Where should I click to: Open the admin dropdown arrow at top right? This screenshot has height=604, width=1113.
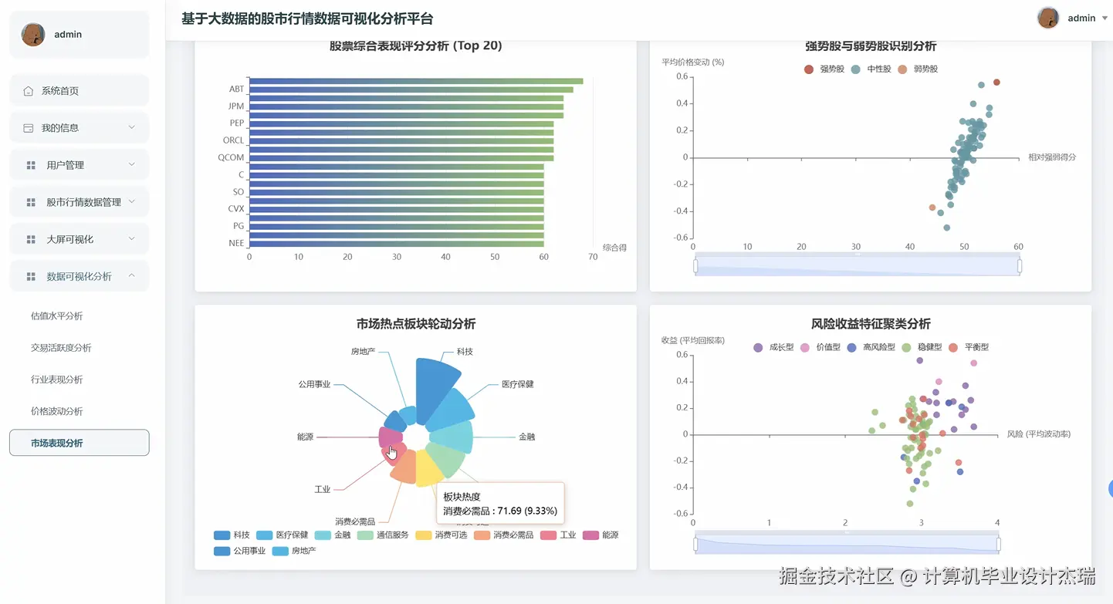pyautogui.click(x=1105, y=19)
